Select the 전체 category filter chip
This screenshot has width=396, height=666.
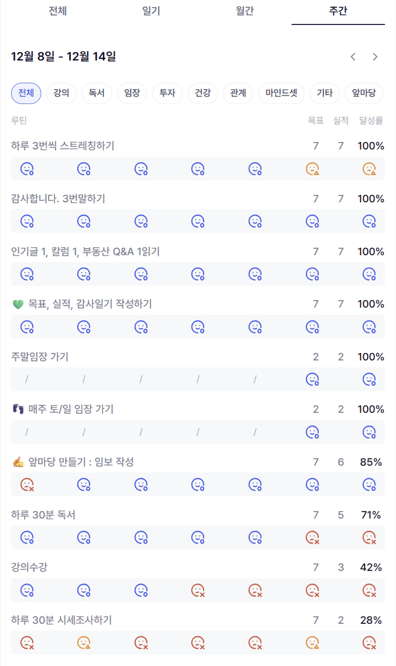[26, 93]
